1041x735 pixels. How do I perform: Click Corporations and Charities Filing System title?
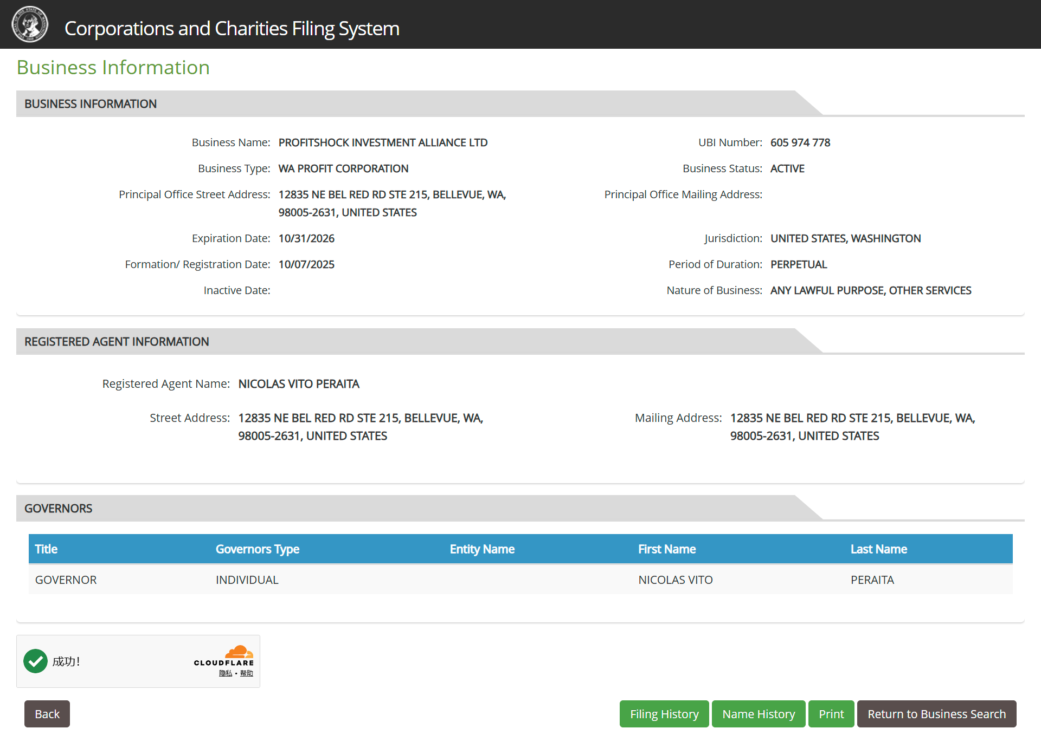point(232,28)
